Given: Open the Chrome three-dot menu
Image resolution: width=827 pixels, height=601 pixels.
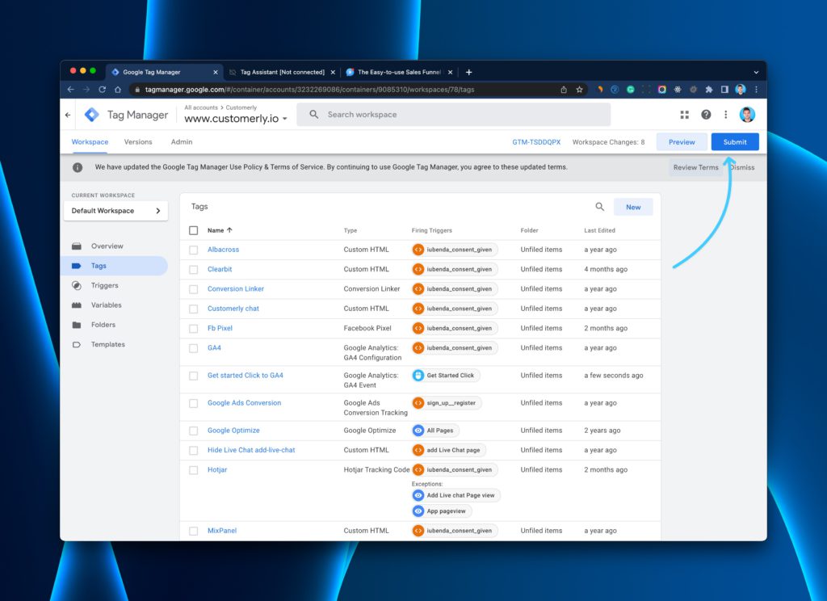Looking at the screenshot, I should (x=756, y=90).
